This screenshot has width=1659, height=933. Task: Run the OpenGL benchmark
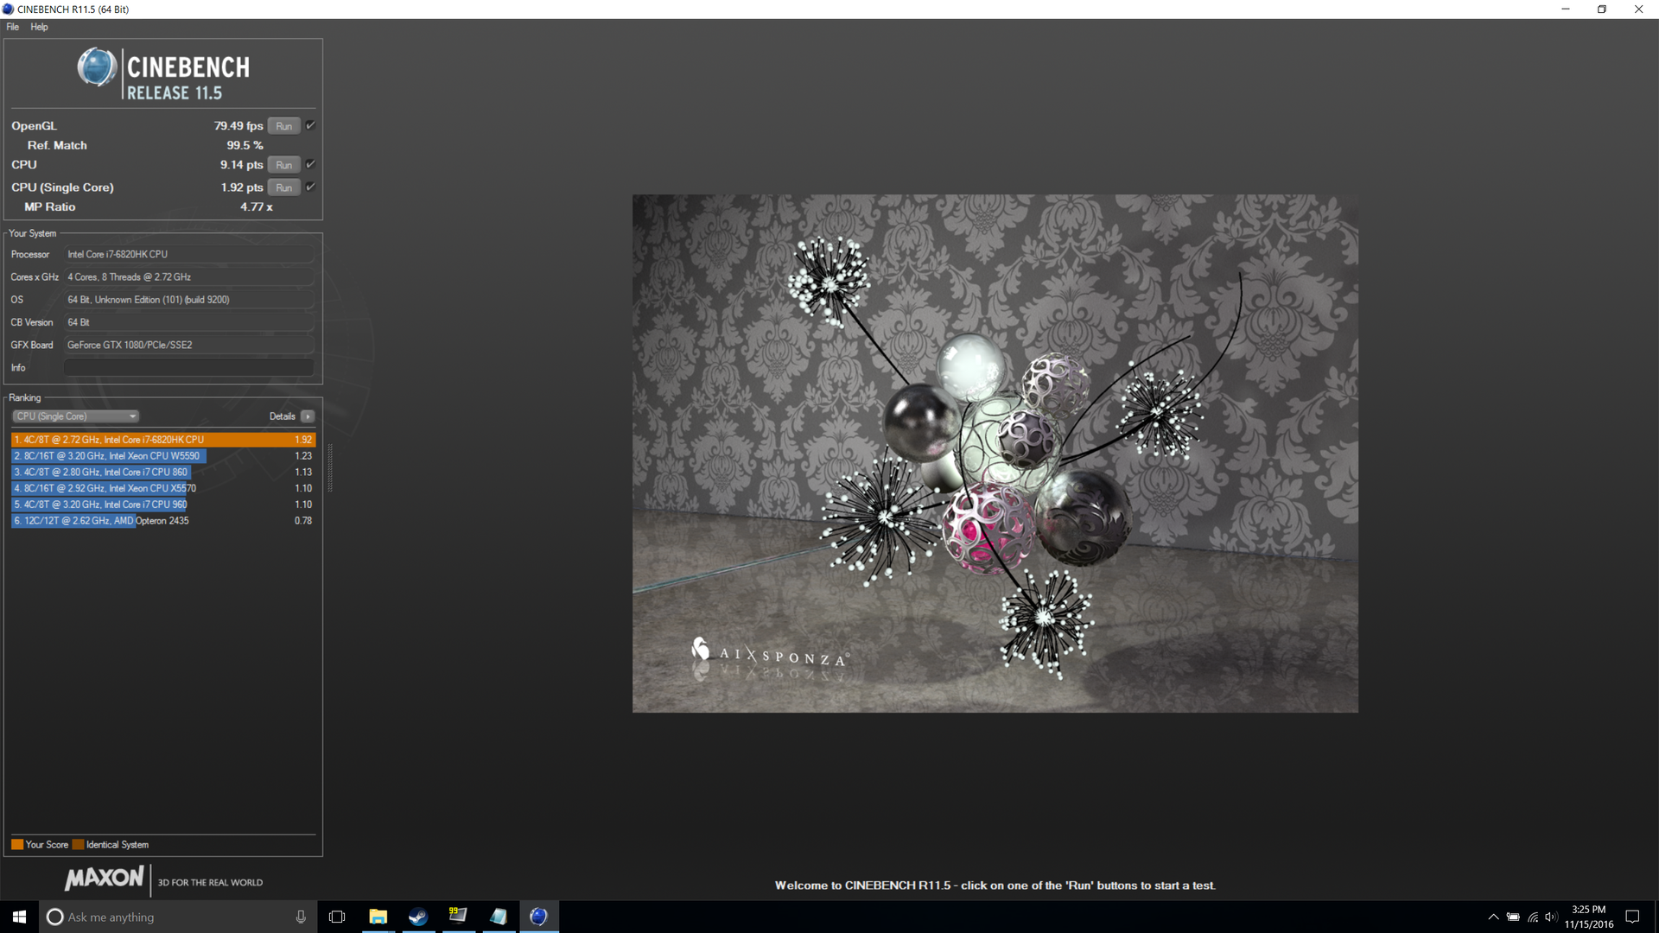click(283, 126)
